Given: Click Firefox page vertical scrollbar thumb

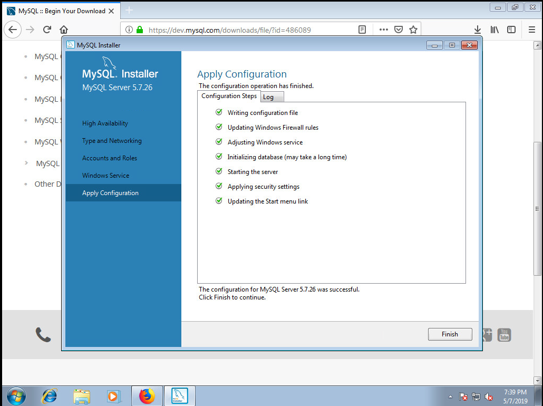Looking at the screenshot, I should (x=537, y=209).
